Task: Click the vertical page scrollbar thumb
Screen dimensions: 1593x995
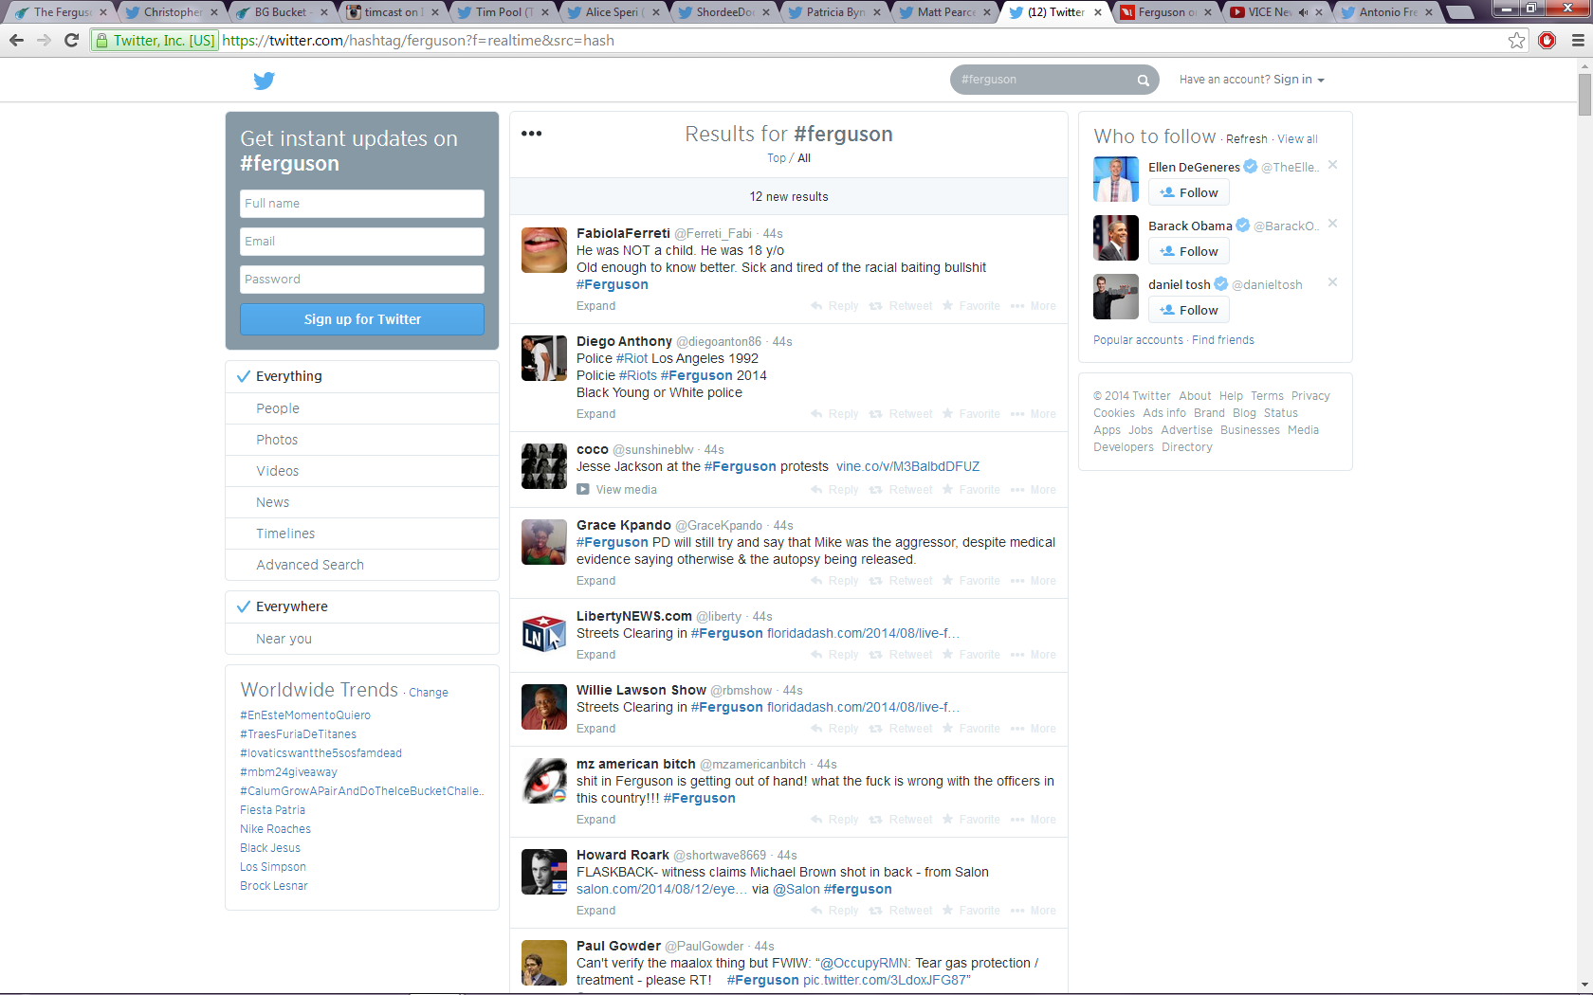Action: coord(1584,94)
